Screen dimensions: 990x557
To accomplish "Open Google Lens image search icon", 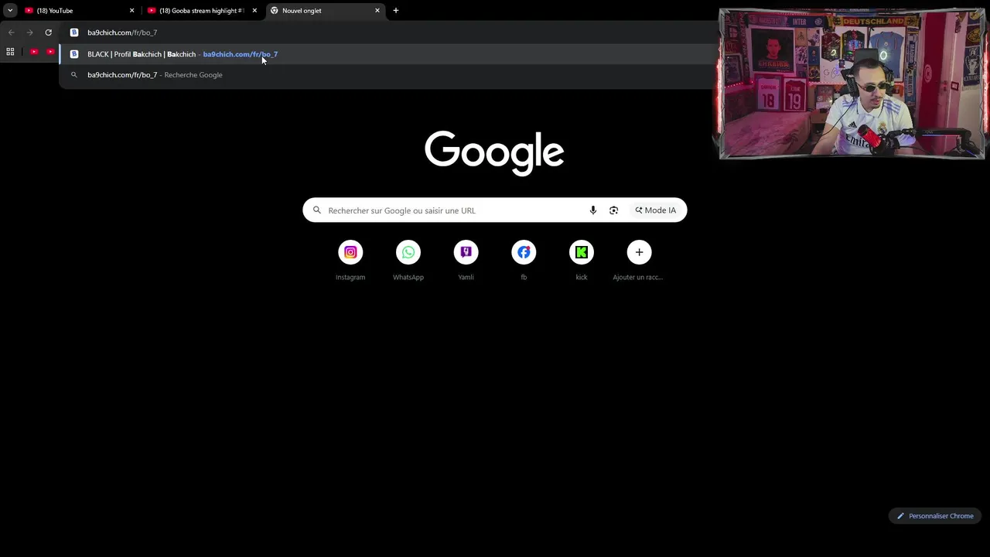I will pyautogui.click(x=613, y=210).
